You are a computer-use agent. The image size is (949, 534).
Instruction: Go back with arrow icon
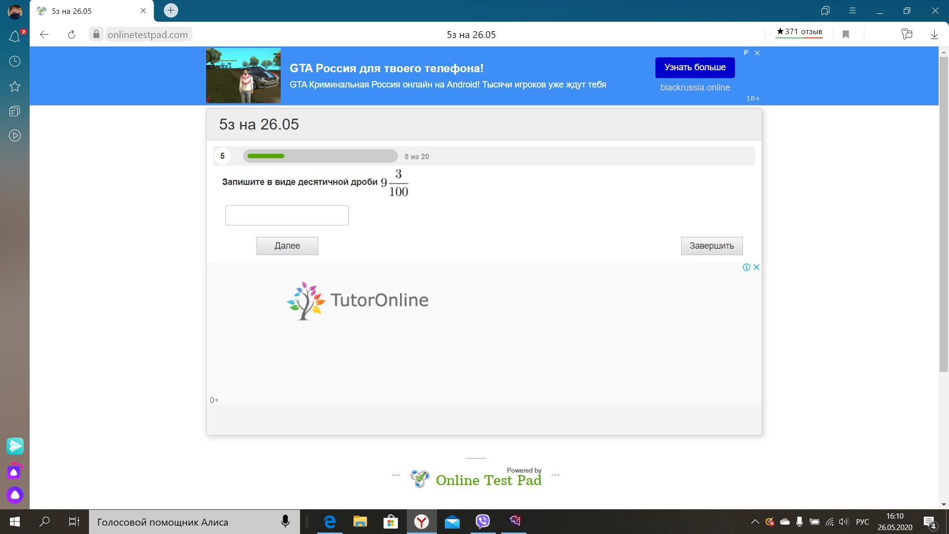click(x=44, y=34)
